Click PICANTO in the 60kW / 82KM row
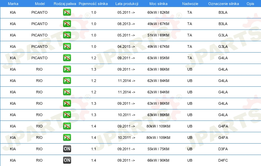This screenshot has height=166, width=261. (39, 12)
